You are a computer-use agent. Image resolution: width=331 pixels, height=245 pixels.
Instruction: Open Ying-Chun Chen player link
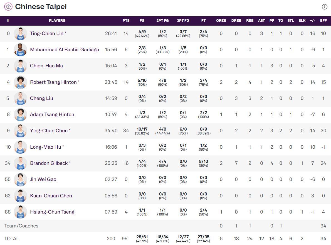pyautogui.click(x=49, y=131)
